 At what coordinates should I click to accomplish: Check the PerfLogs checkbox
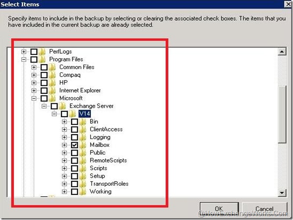[x=34, y=51]
